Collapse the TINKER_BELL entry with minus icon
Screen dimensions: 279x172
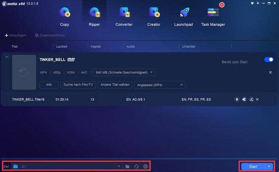pos(7,57)
